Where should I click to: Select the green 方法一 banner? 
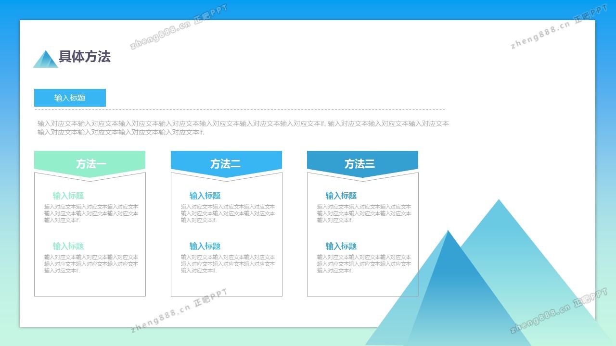coord(90,163)
